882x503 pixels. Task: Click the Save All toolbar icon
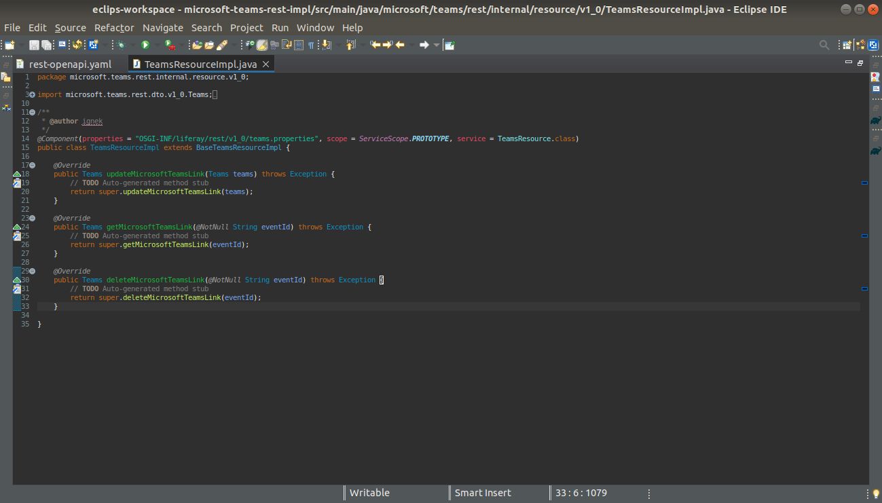point(47,45)
